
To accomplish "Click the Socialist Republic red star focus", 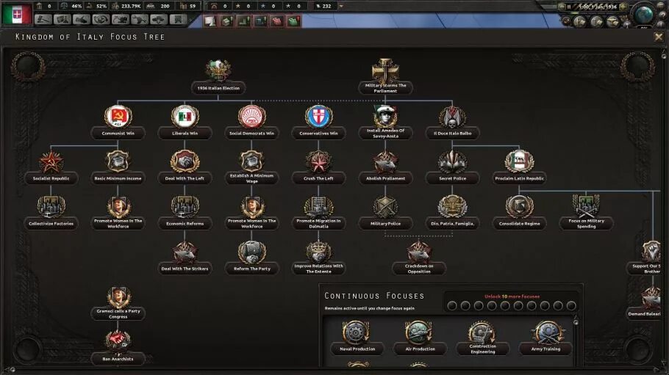I will tap(51, 167).
